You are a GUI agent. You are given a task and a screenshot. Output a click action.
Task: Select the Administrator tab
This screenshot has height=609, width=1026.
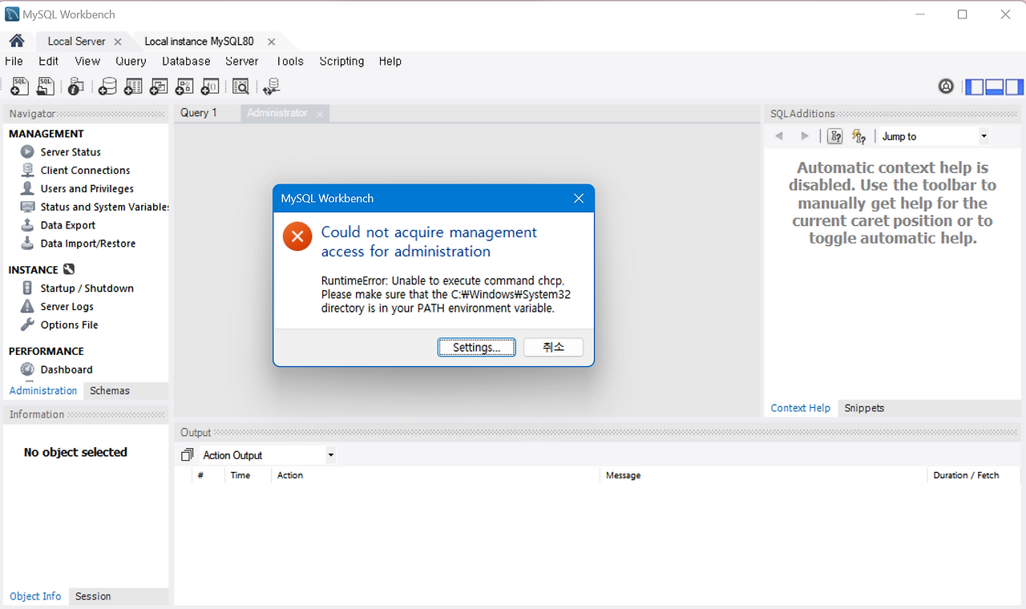tap(277, 113)
